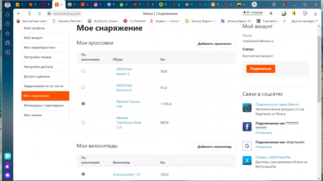Screen dimensions: 323x181
Task: Click the Facebook logo icon
Action: (247, 126)
